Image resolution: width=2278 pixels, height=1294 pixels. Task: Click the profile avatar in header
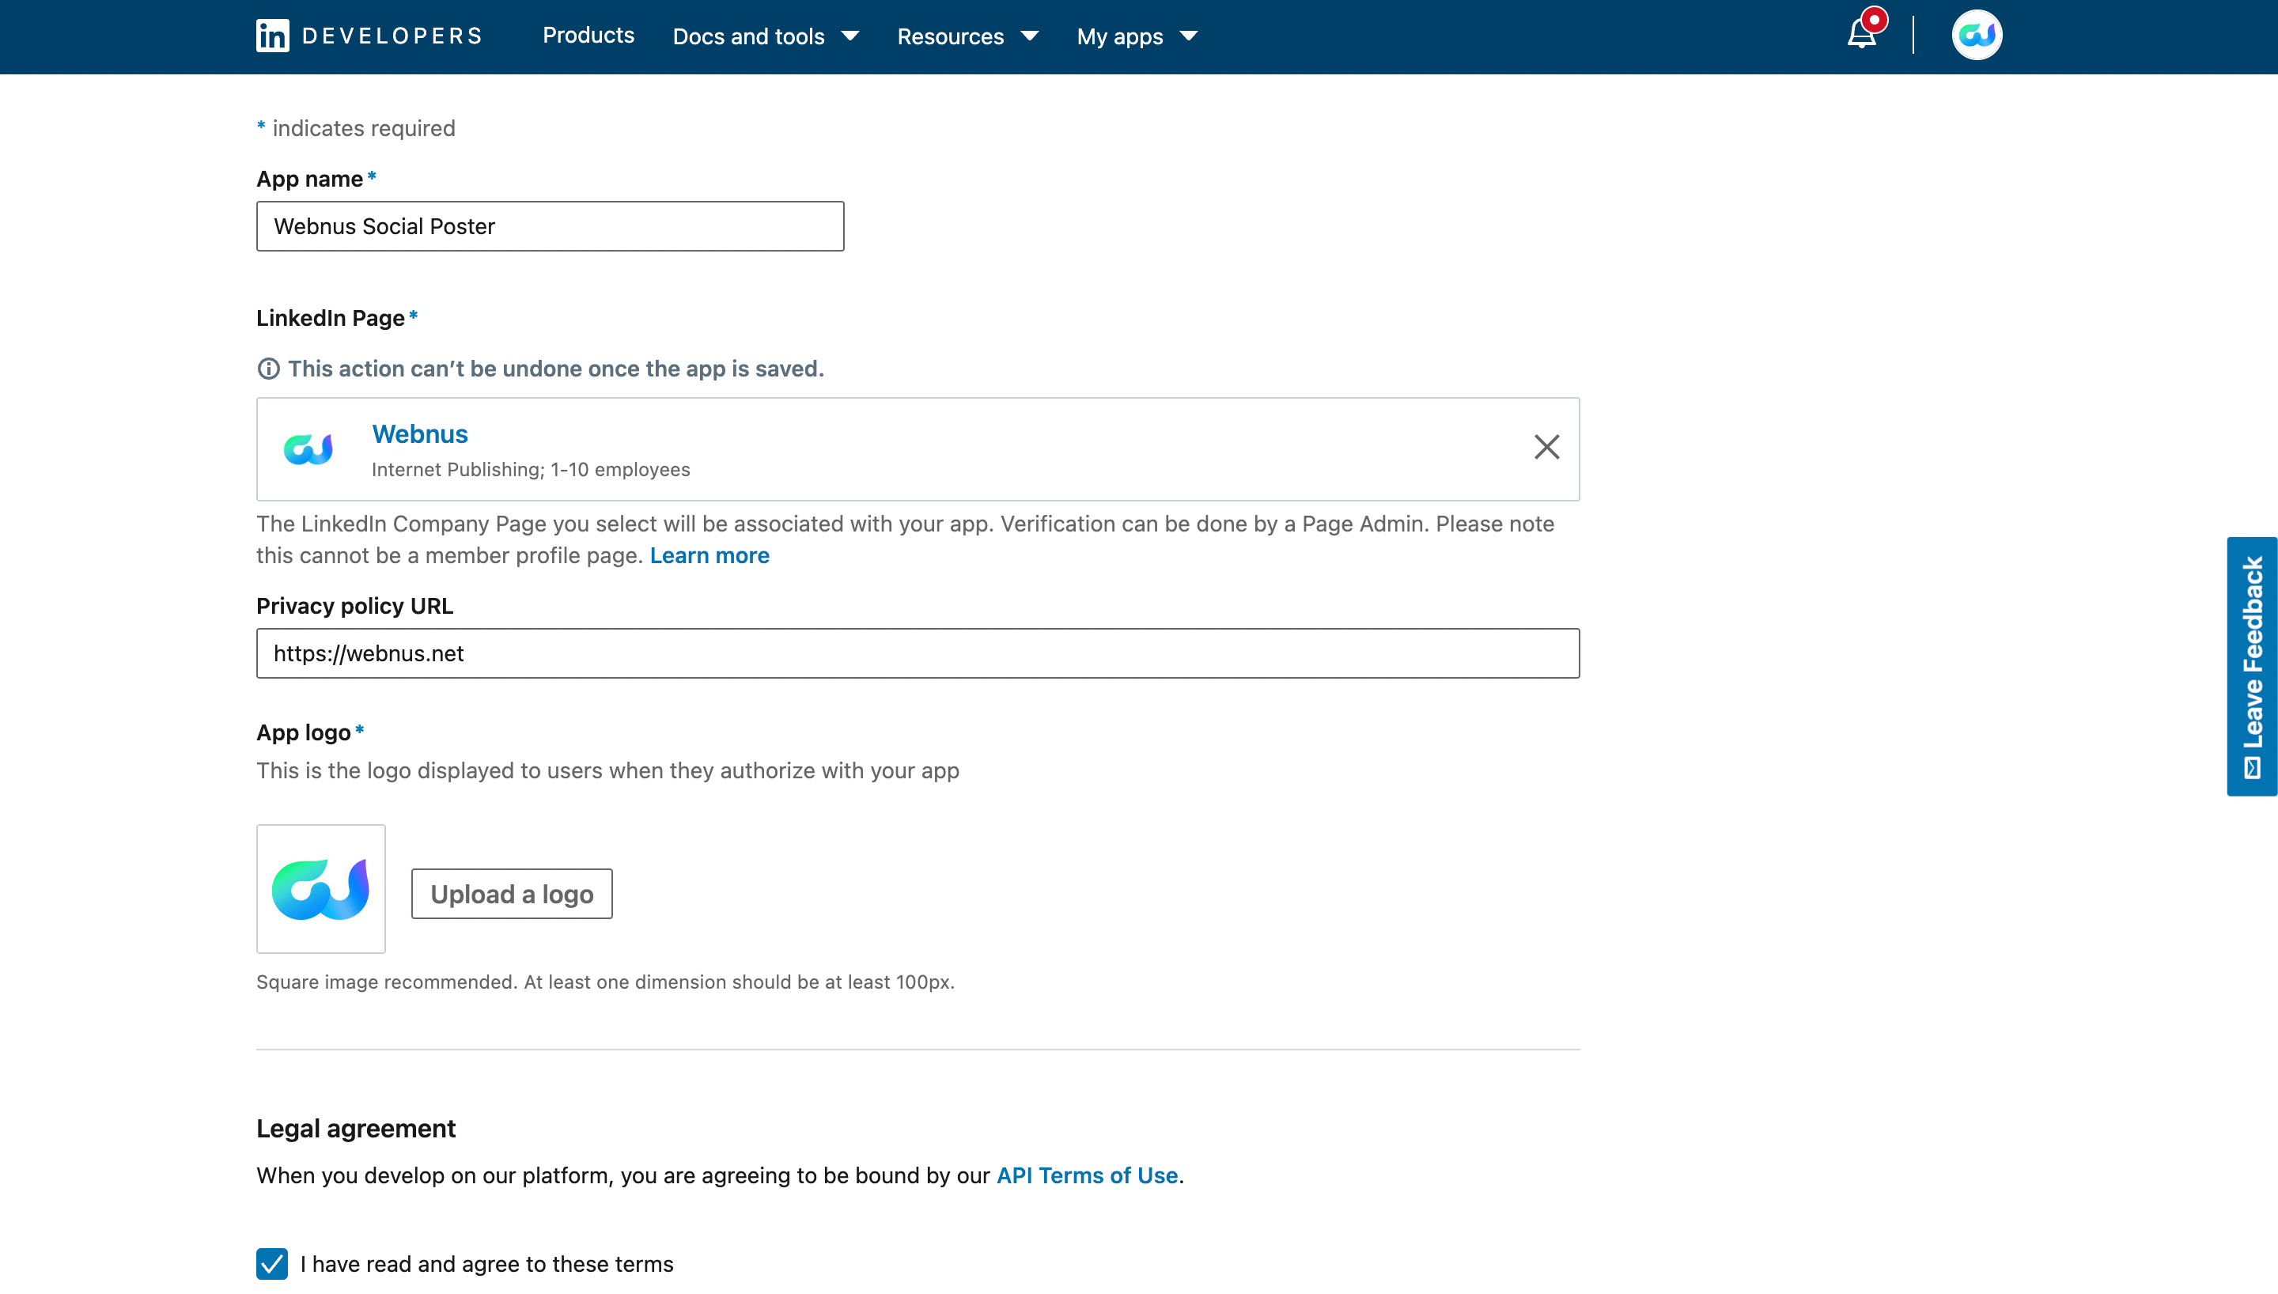tap(1976, 36)
